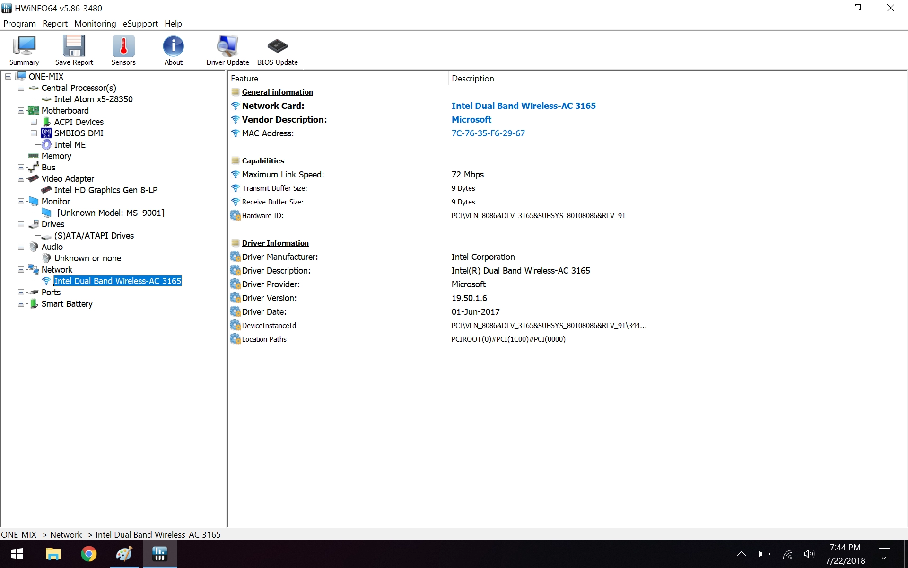The image size is (908, 568).
Task: Click the Monitor display icon
Action: 34,201
